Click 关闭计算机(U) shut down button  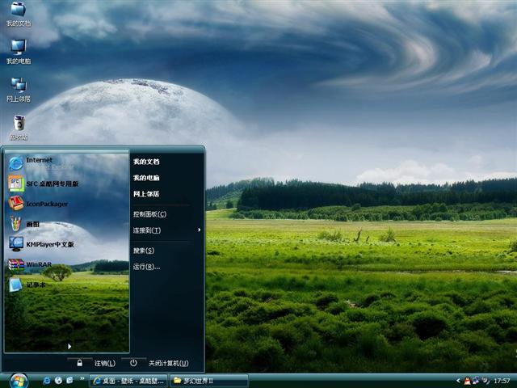pyautogui.click(x=169, y=363)
